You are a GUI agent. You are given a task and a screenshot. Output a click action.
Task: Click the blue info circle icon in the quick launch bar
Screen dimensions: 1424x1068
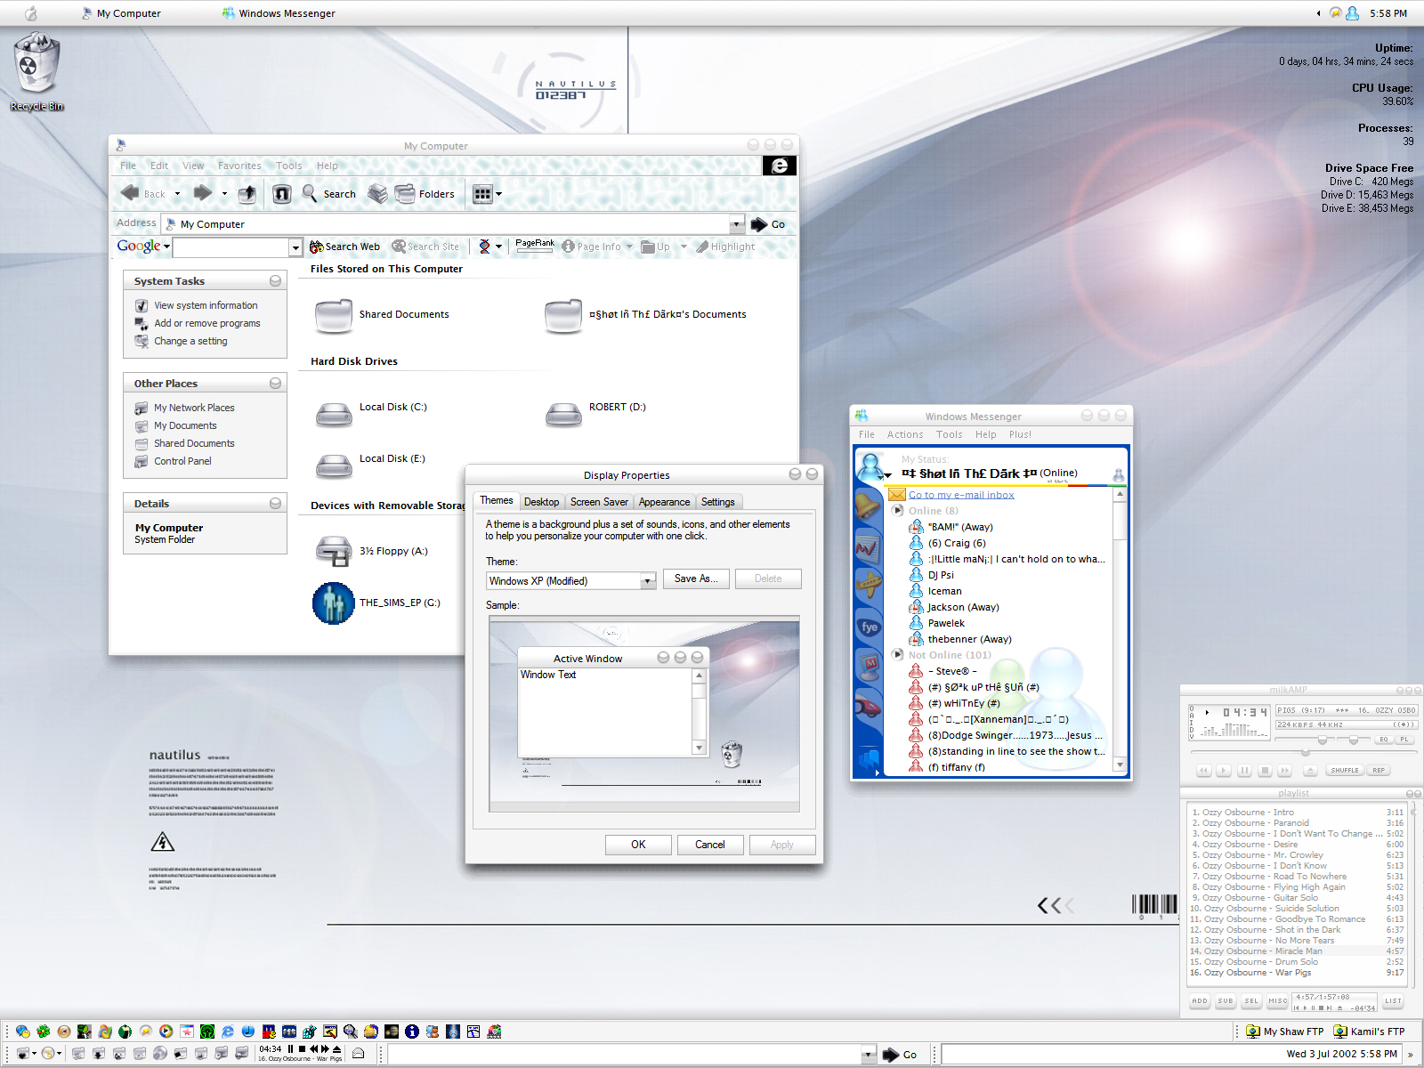(x=411, y=1032)
